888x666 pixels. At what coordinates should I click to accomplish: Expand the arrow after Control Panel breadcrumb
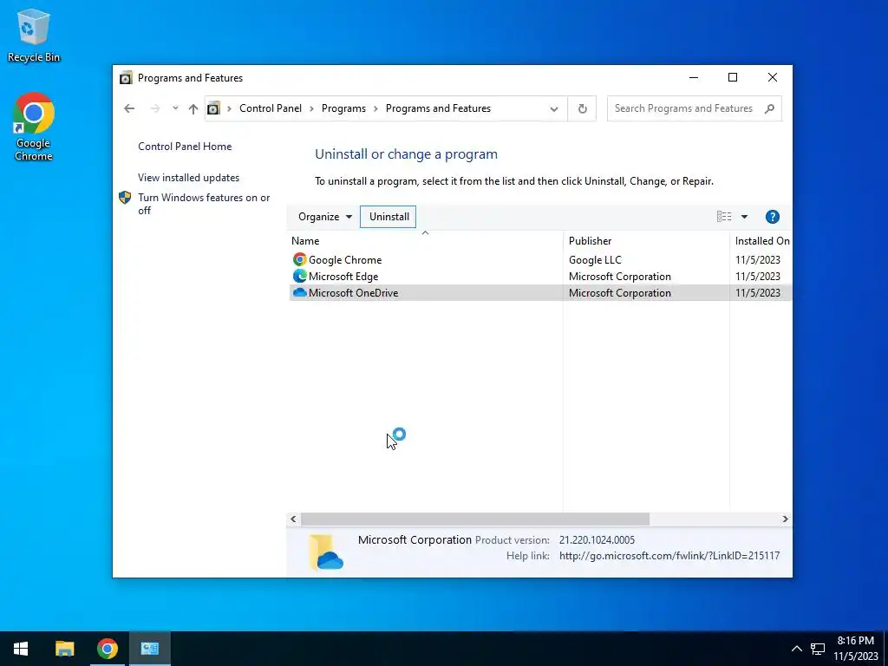311,108
